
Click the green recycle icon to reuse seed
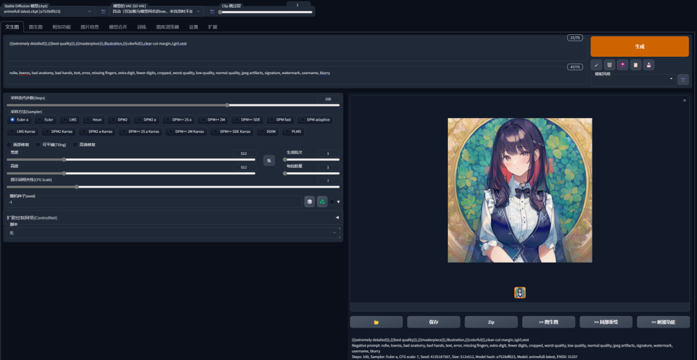coord(322,202)
